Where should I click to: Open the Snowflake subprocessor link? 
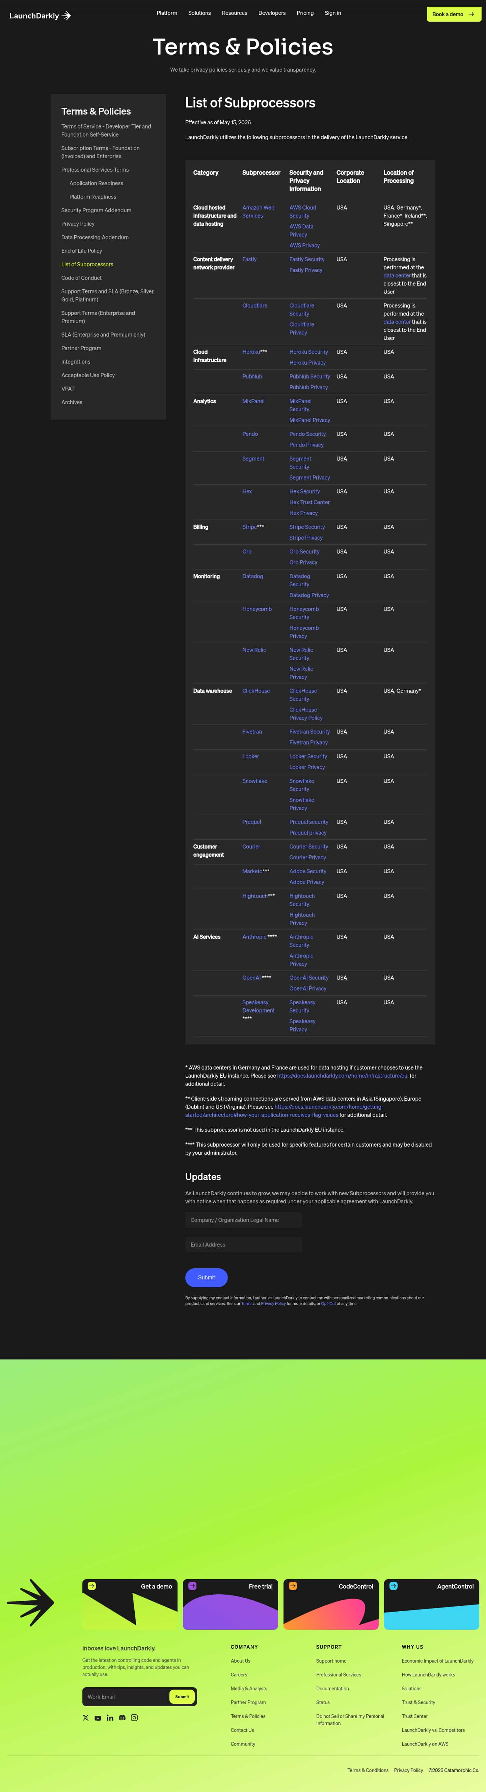(254, 781)
